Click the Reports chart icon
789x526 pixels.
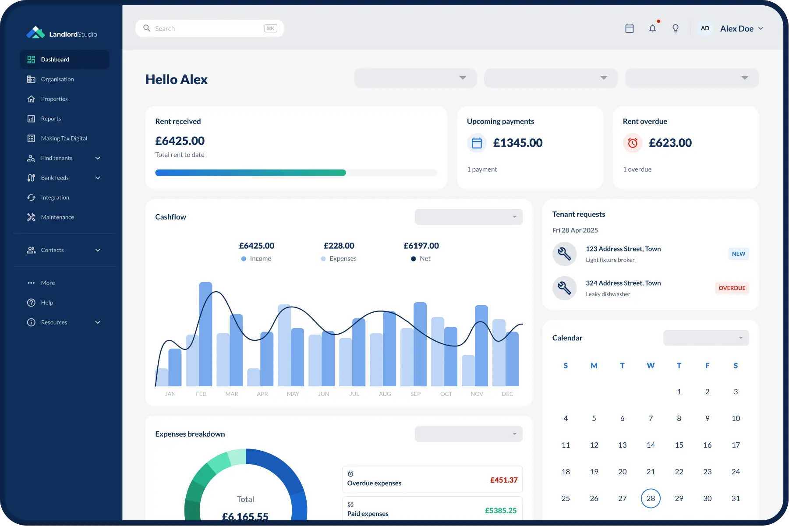[x=31, y=119]
